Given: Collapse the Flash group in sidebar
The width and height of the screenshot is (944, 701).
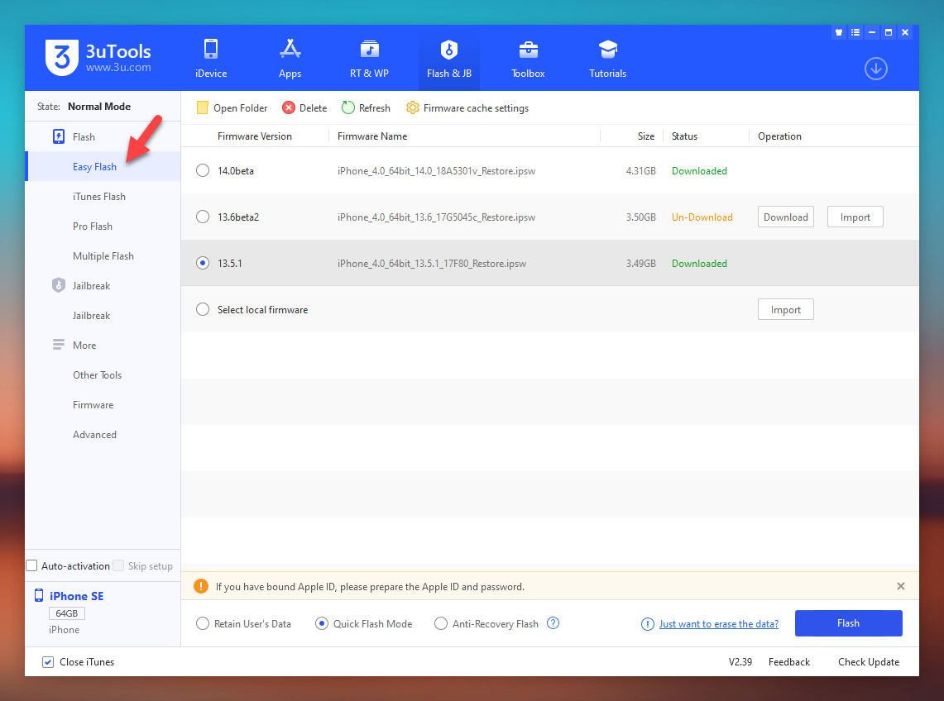Looking at the screenshot, I should tap(84, 137).
